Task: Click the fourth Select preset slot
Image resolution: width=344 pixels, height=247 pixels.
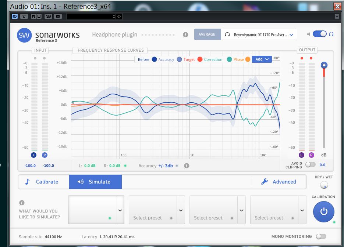Action: tap(274, 210)
